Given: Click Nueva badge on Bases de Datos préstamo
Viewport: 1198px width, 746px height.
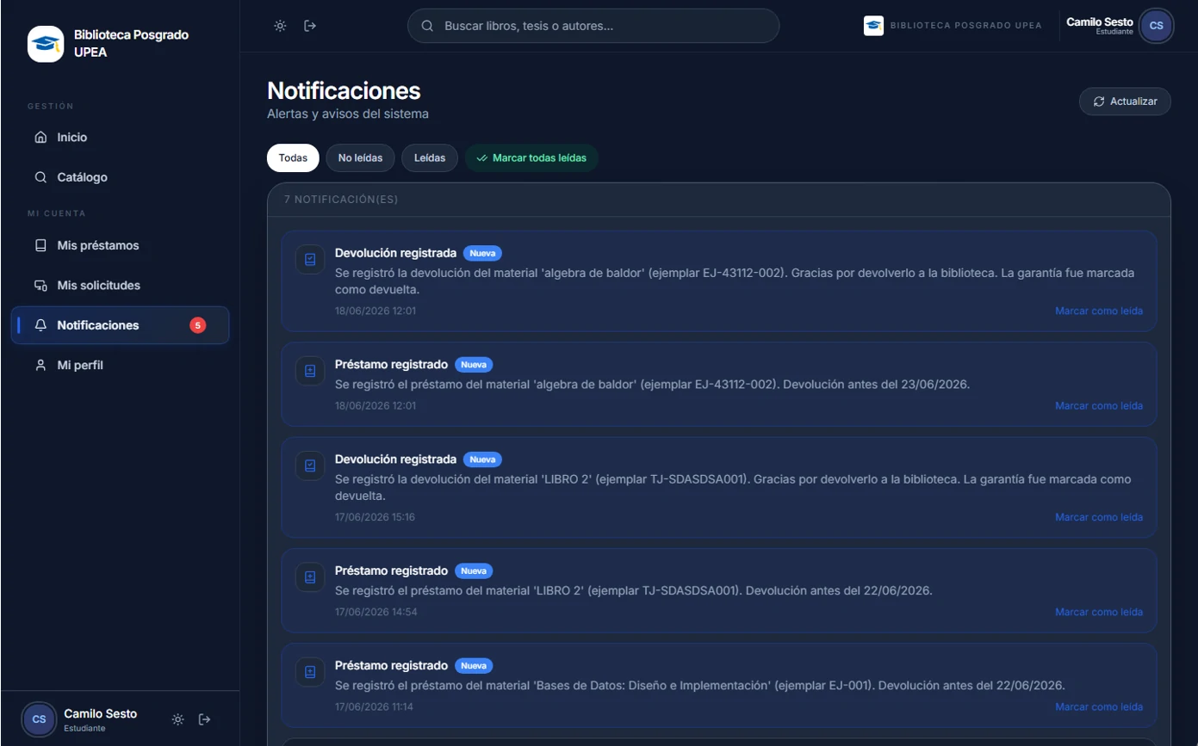Looking at the screenshot, I should click(x=474, y=666).
